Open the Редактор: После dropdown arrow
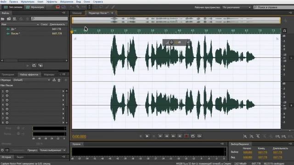 [x=112, y=13]
